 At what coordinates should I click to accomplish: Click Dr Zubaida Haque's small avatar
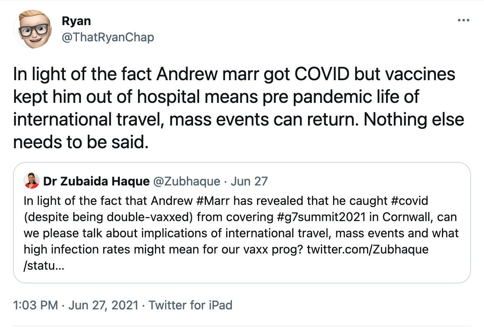click(32, 181)
